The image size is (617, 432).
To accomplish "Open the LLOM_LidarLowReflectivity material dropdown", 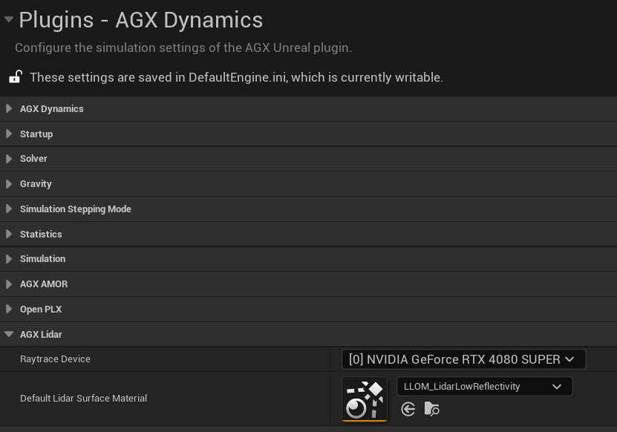I will [x=484, y=387].
